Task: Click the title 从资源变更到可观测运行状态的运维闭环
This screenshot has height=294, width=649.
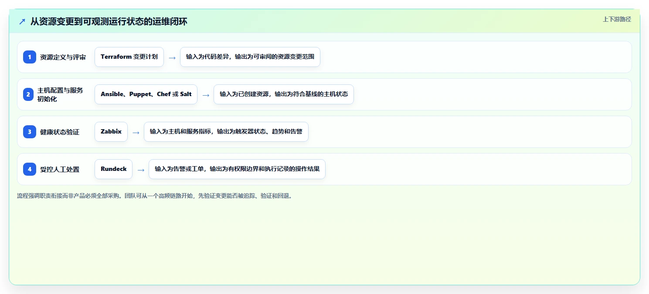Action: click(109, 21)
